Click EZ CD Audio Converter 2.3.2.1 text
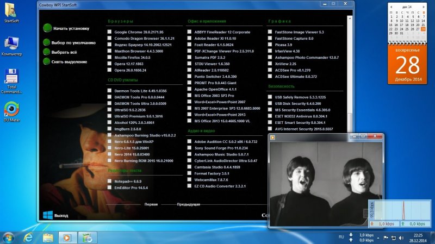Image resolution: width=435 pixels, height=244 pixels. point(220,186)
